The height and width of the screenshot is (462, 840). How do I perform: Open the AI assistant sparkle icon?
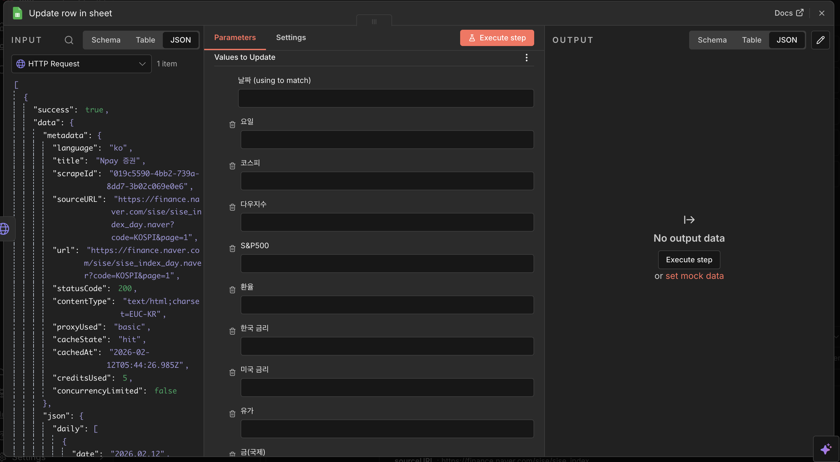(x=826, y=449)
